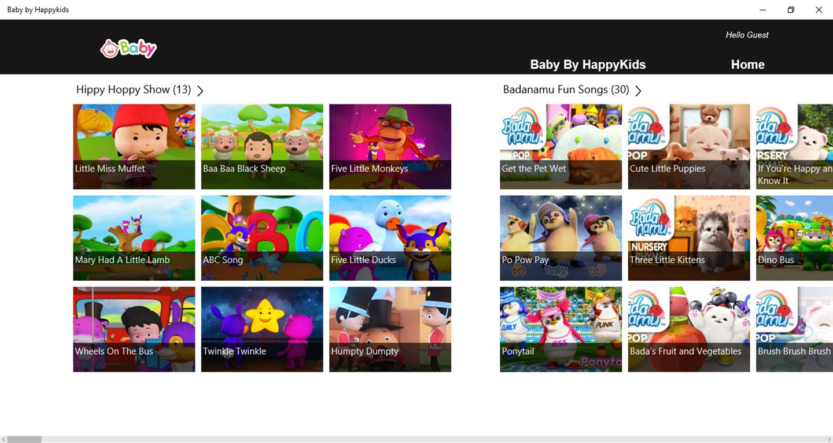833x443 pixels.
Task: Select the Ponytail video
Action: pyautogui.click(x=561, y=329)
